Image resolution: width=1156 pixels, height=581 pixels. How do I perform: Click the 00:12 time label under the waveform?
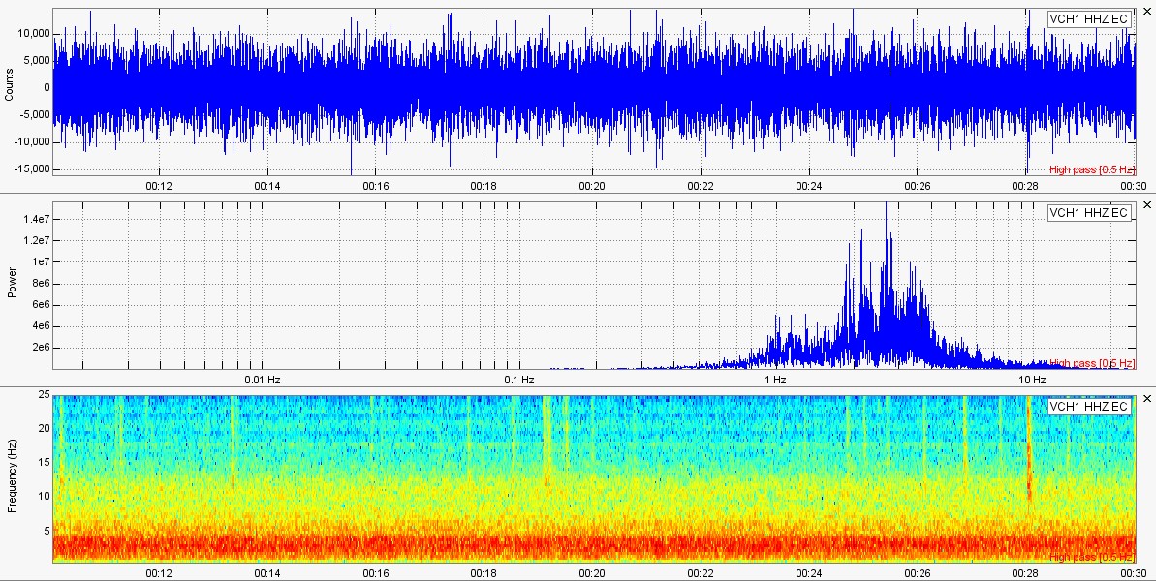click(159, 186)
